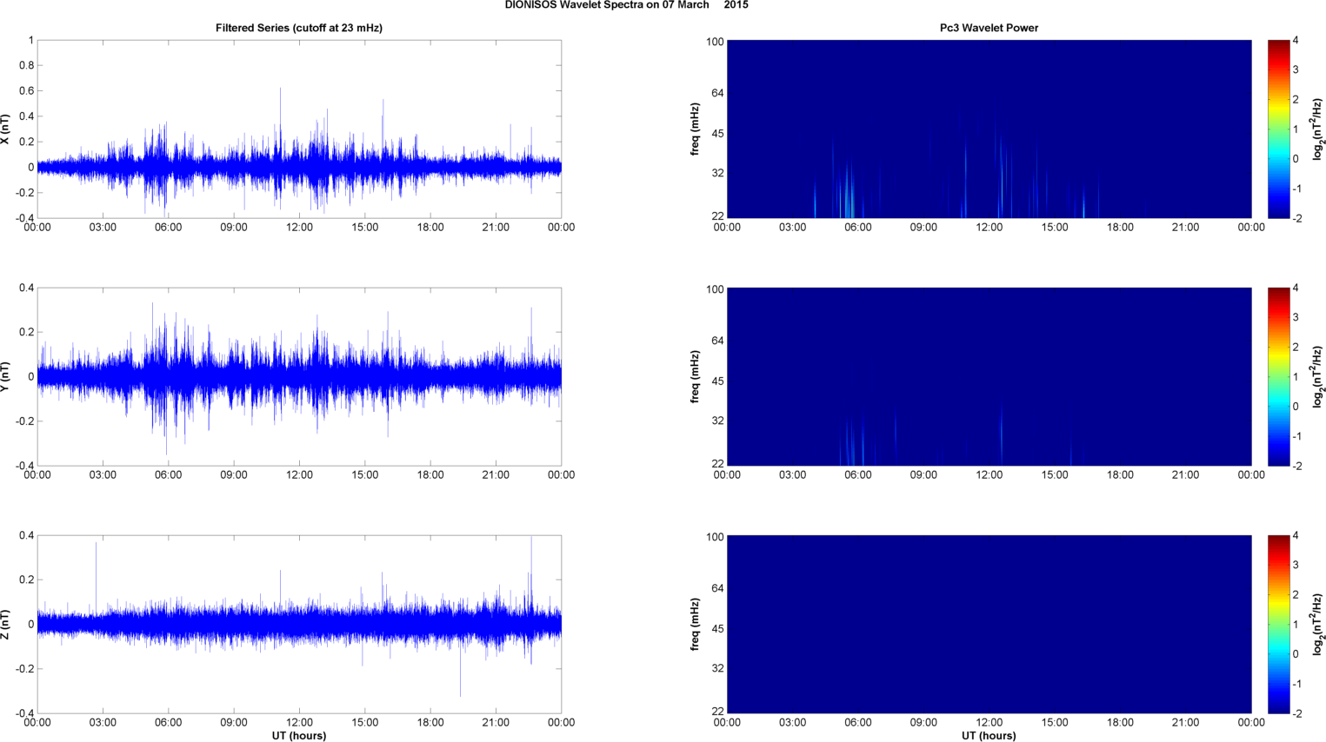The image size is (1326, 742).
Task: Click the 'freq (mHz)' label of the bottom spectrogram
Action: 696,625
